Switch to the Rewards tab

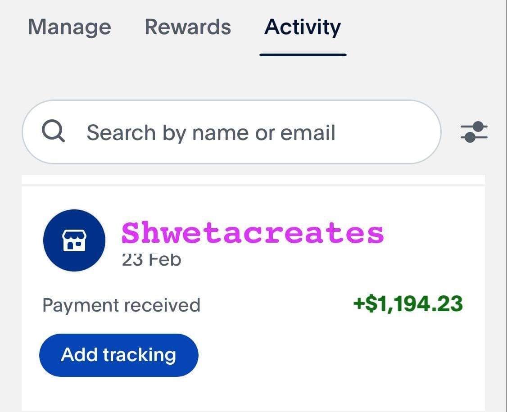(188, 27)
